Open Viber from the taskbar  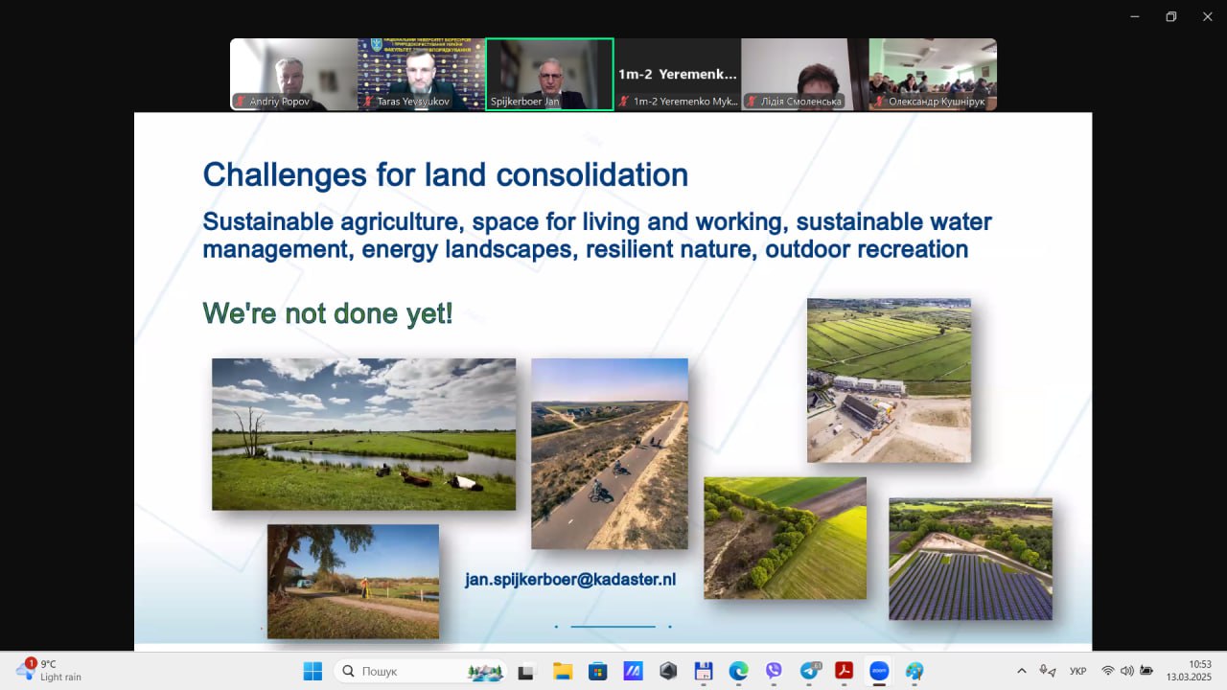774,671
